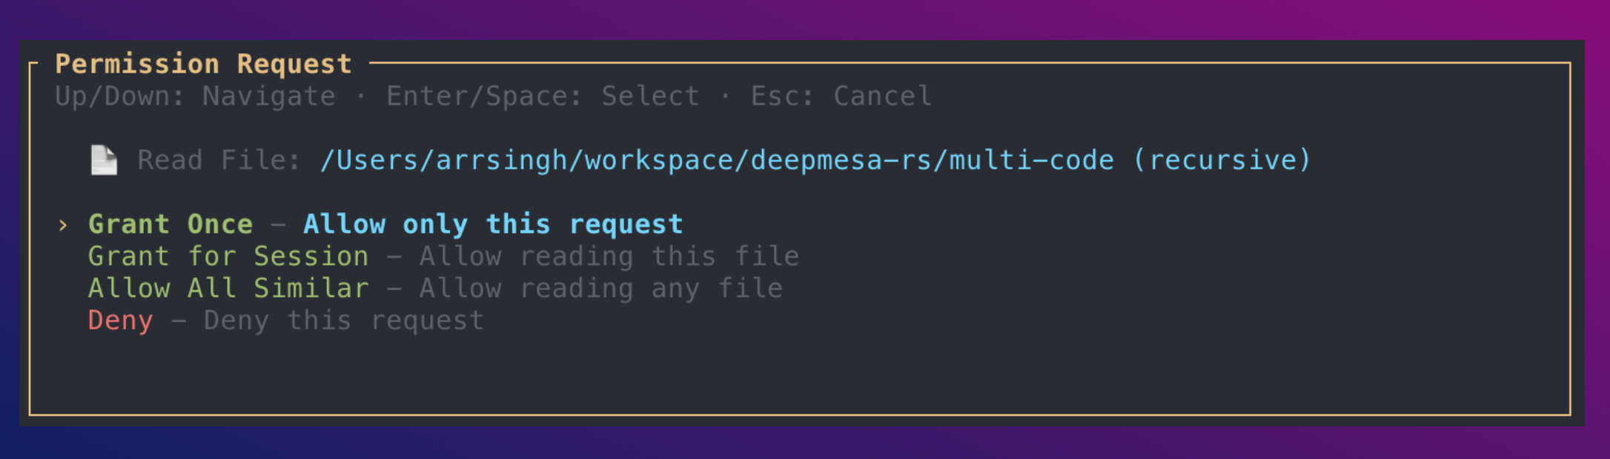Select the Grant Once option

click(x=170, y=224)
